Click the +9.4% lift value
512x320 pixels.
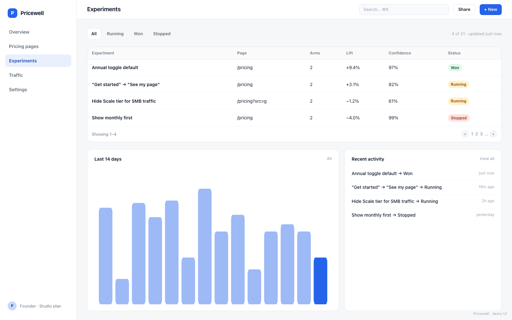click(353, 68)
